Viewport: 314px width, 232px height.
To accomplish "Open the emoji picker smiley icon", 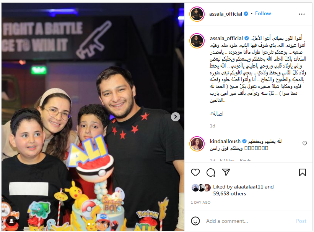I will coord(195,221).
